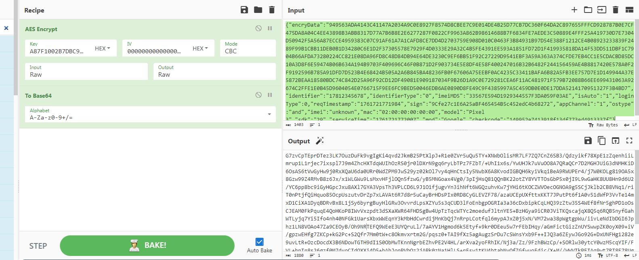Run the Magic wand on output

(x=320, y=140)
